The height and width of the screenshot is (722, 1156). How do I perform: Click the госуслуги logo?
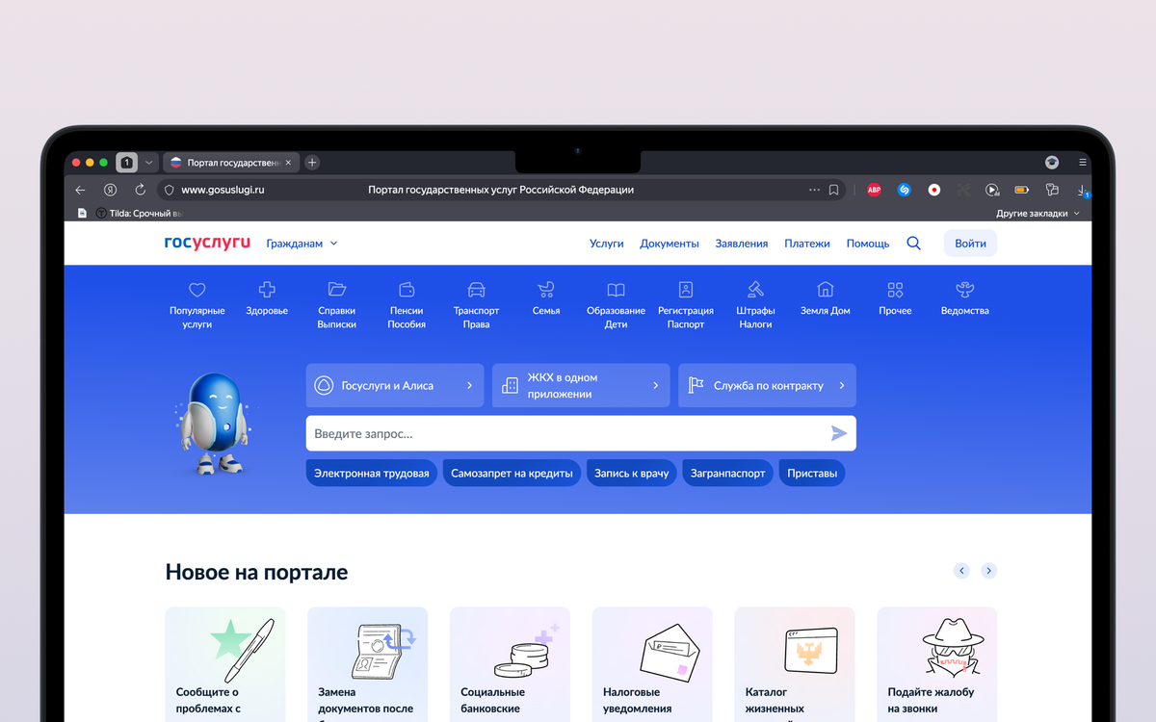(x=207, y=244)
